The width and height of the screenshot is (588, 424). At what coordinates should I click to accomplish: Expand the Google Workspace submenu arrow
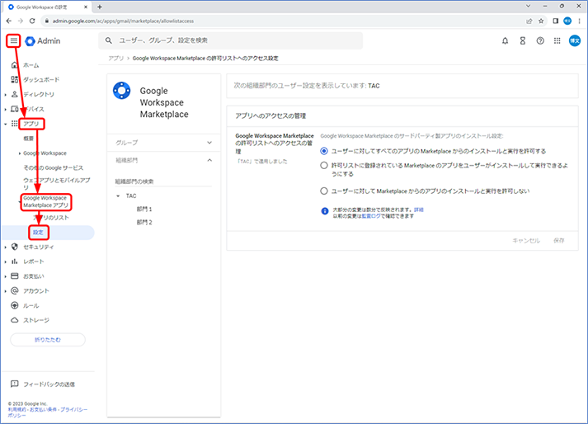coord(20,153)
